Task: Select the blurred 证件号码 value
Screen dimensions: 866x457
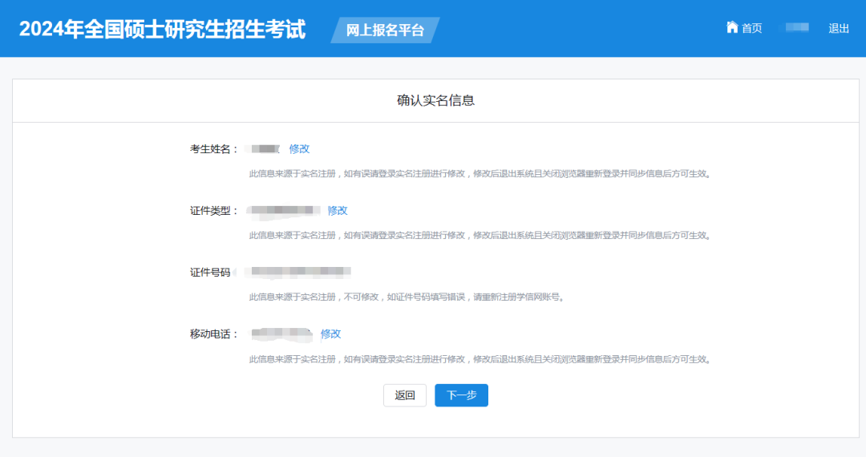Action: point(298,272)
